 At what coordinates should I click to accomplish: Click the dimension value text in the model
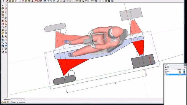107,84
